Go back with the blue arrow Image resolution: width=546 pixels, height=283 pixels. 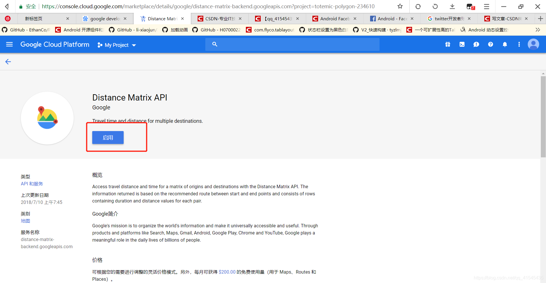click(x=8, y=62)
